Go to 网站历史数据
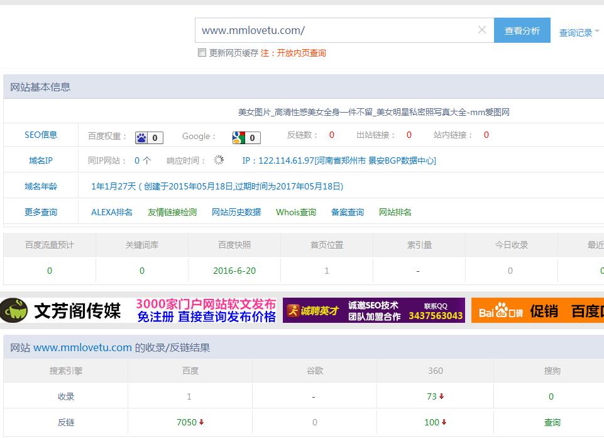The height and width of the screenshot is (438, 604). pos(236,212)
